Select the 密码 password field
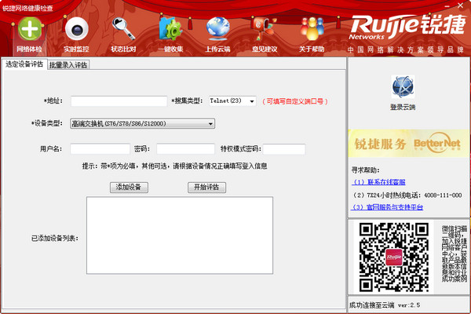Image resolution: width=471 pixels, height=314 pixels. pos(184,149)
